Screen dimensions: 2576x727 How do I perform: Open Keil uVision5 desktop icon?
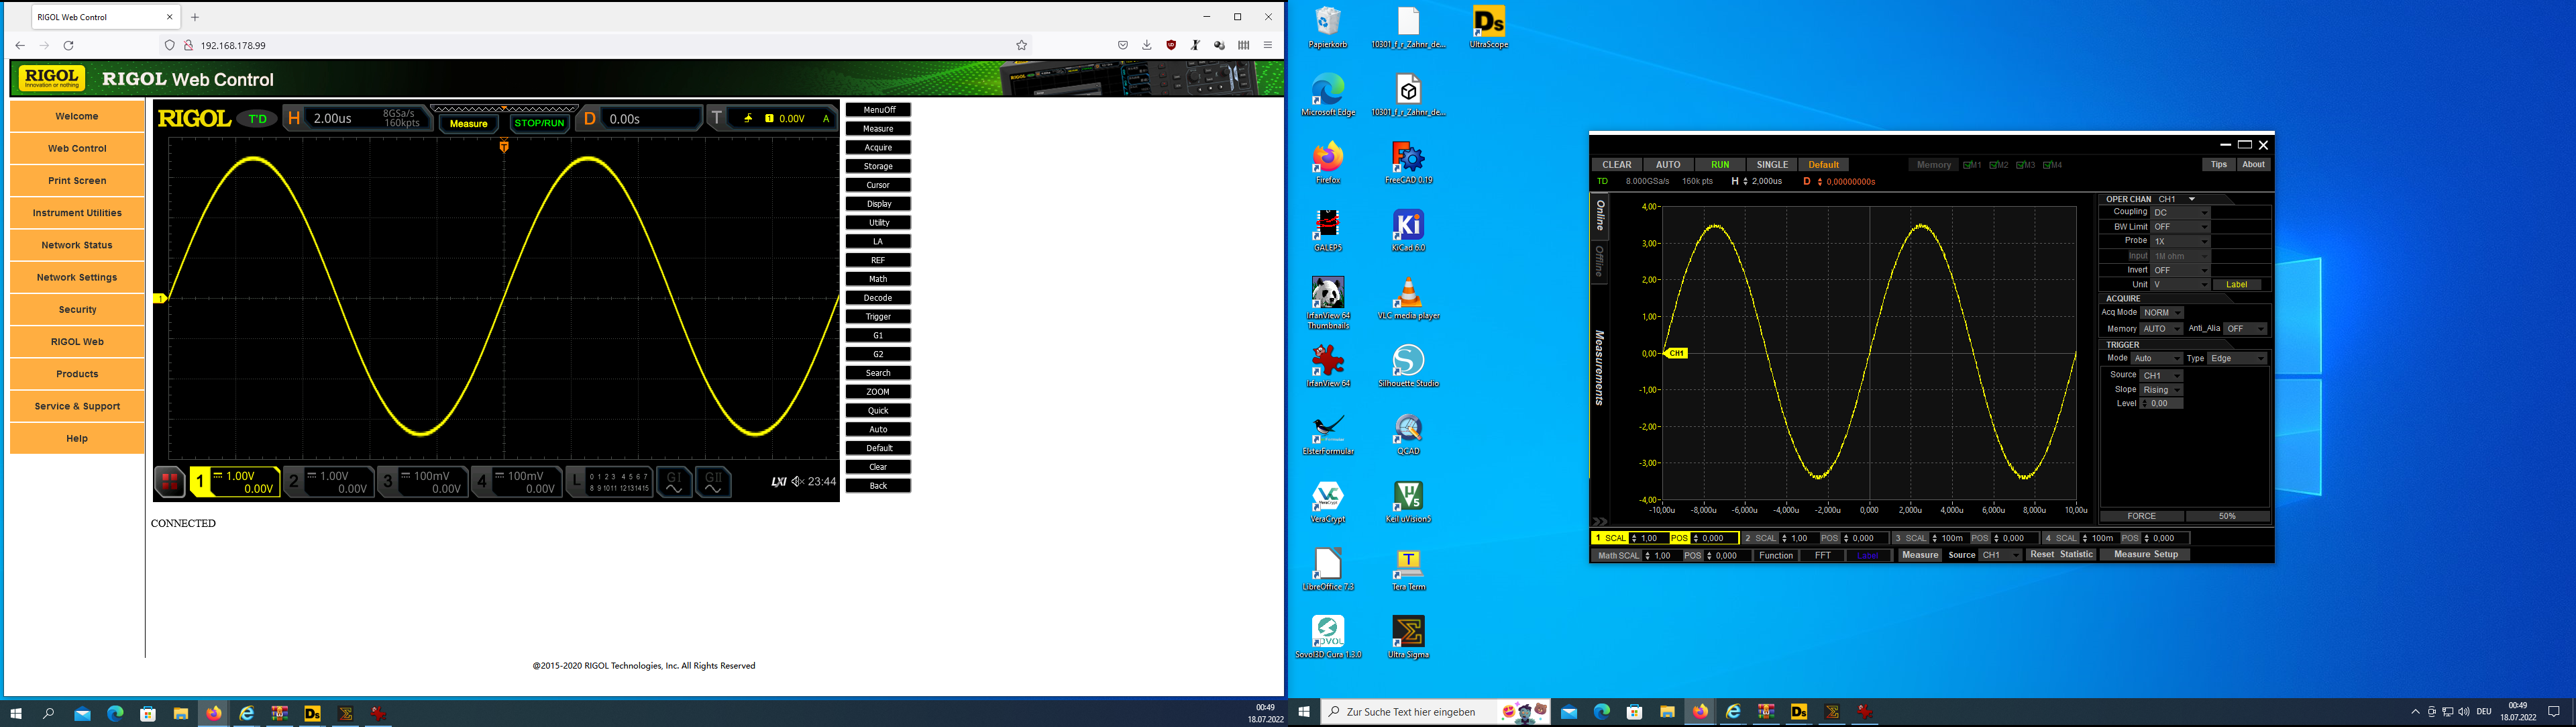click(1408, 503)
